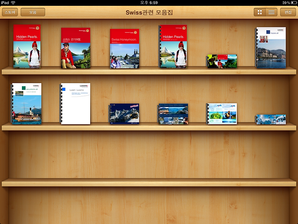This screenshot has width=298, height=224.
Task: Open the white Luzern Lucerne document
Action: click(75, 104)
